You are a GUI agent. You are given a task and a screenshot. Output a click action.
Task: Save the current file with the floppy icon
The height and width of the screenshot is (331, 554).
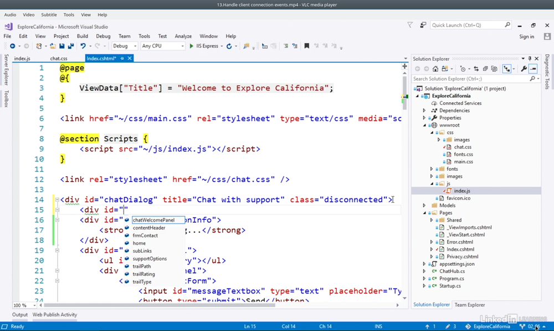click(62, 46)
